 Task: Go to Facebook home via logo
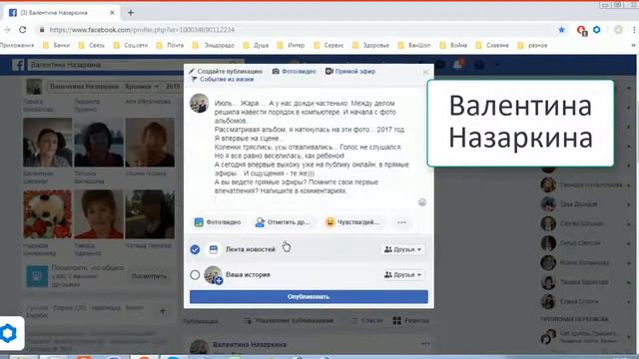(18, 65)
